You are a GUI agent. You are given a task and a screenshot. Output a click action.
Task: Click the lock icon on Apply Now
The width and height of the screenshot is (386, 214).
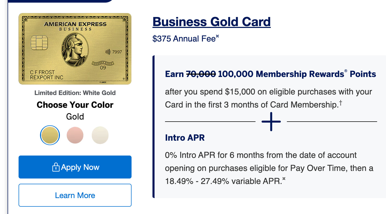(x=56, y=167)
